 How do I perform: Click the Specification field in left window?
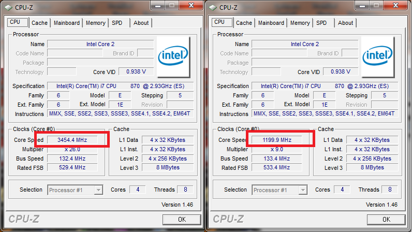click(x=121, y=86)
